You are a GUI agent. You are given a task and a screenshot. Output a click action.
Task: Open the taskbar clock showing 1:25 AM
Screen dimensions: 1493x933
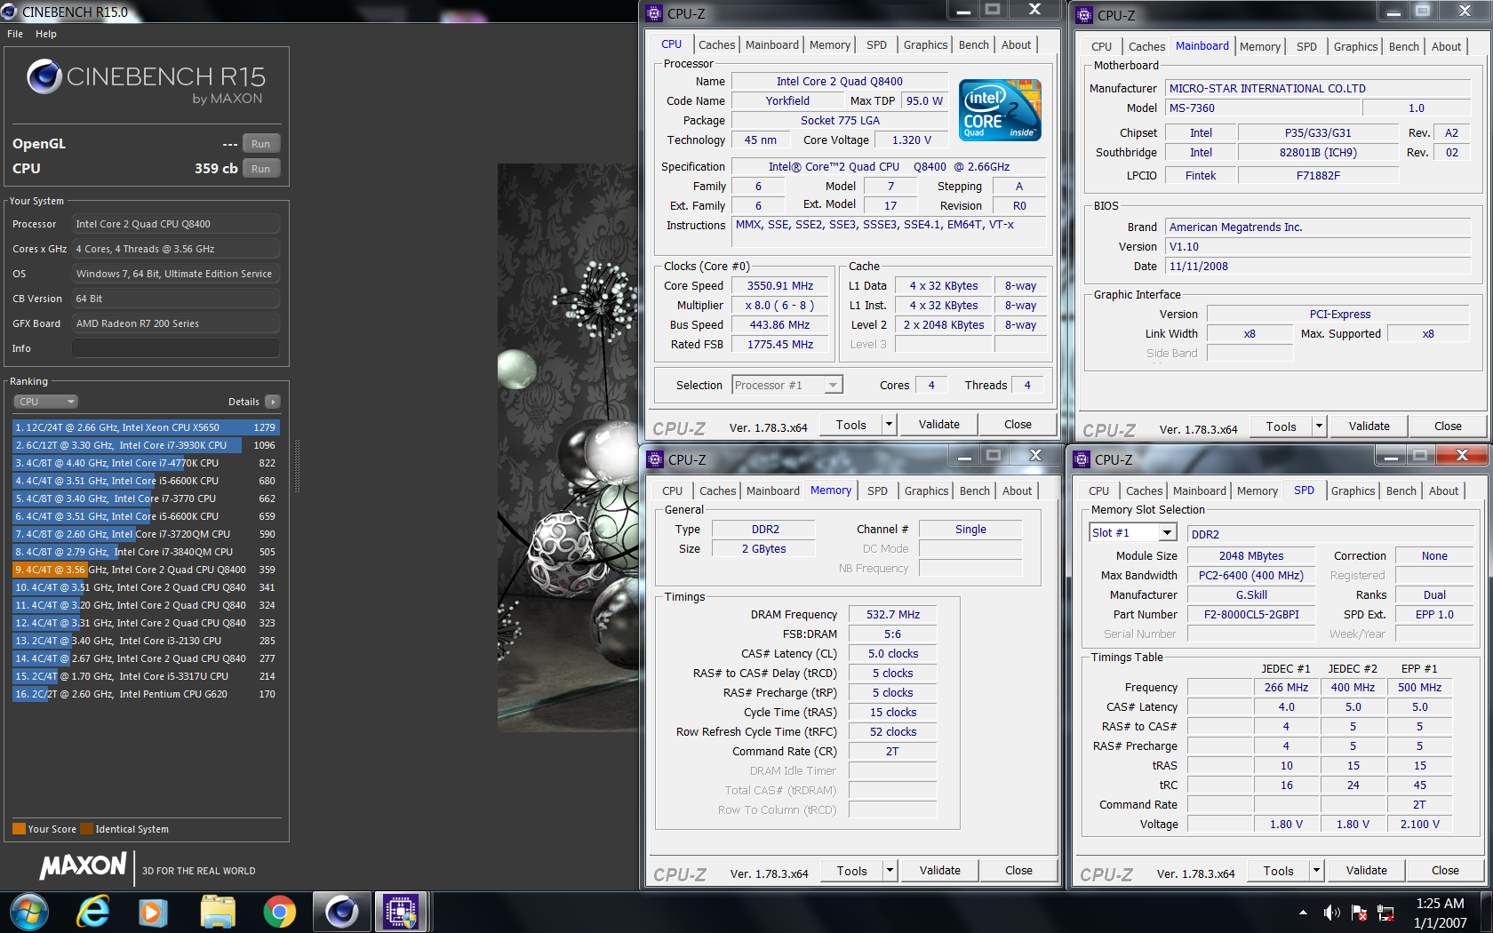(1440, 913)
